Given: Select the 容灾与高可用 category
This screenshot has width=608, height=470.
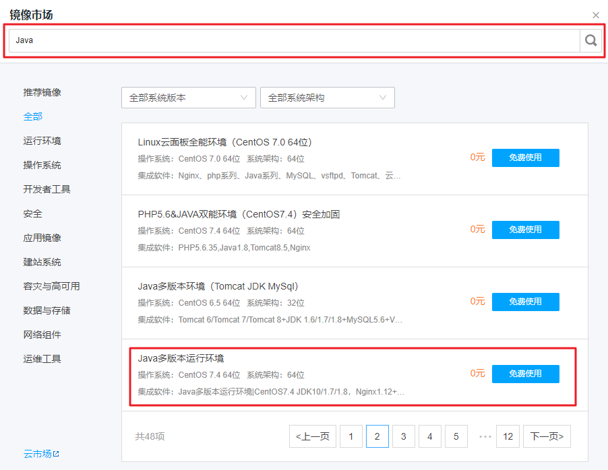Looking at the screenshot, I should pos(51,286).
